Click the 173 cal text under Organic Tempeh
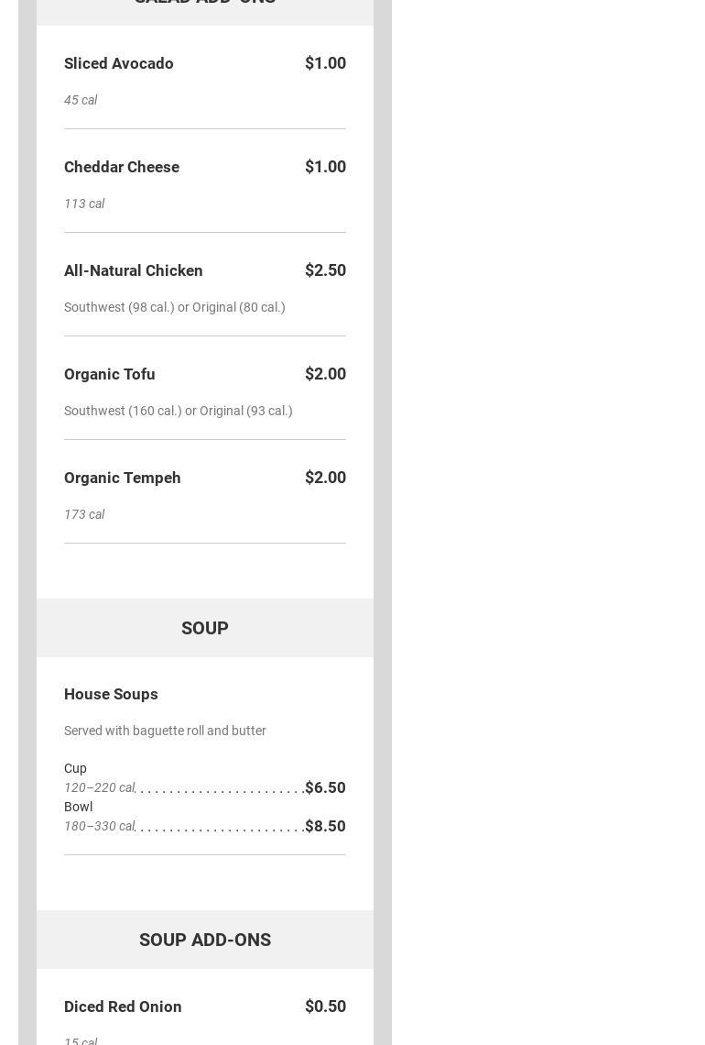 click(84, 514)
